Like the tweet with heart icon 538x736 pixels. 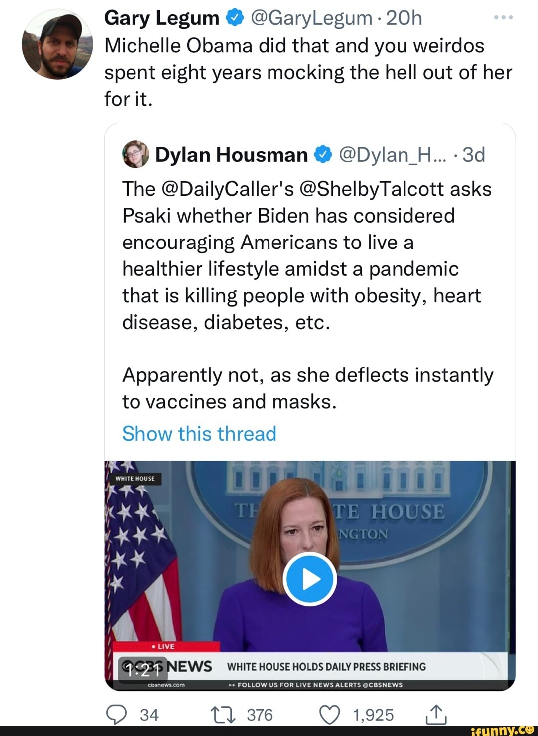[329, 715]
